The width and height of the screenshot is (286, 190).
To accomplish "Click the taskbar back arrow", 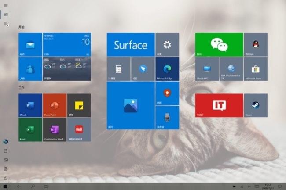I will point(19,186).
